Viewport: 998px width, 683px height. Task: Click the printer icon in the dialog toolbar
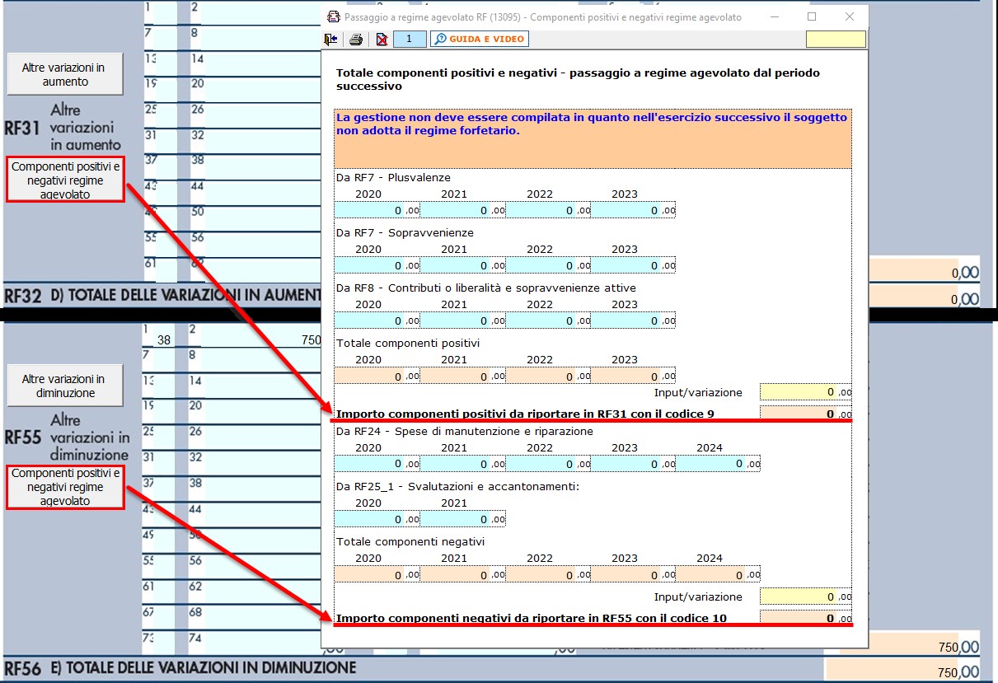coord(356,39)
